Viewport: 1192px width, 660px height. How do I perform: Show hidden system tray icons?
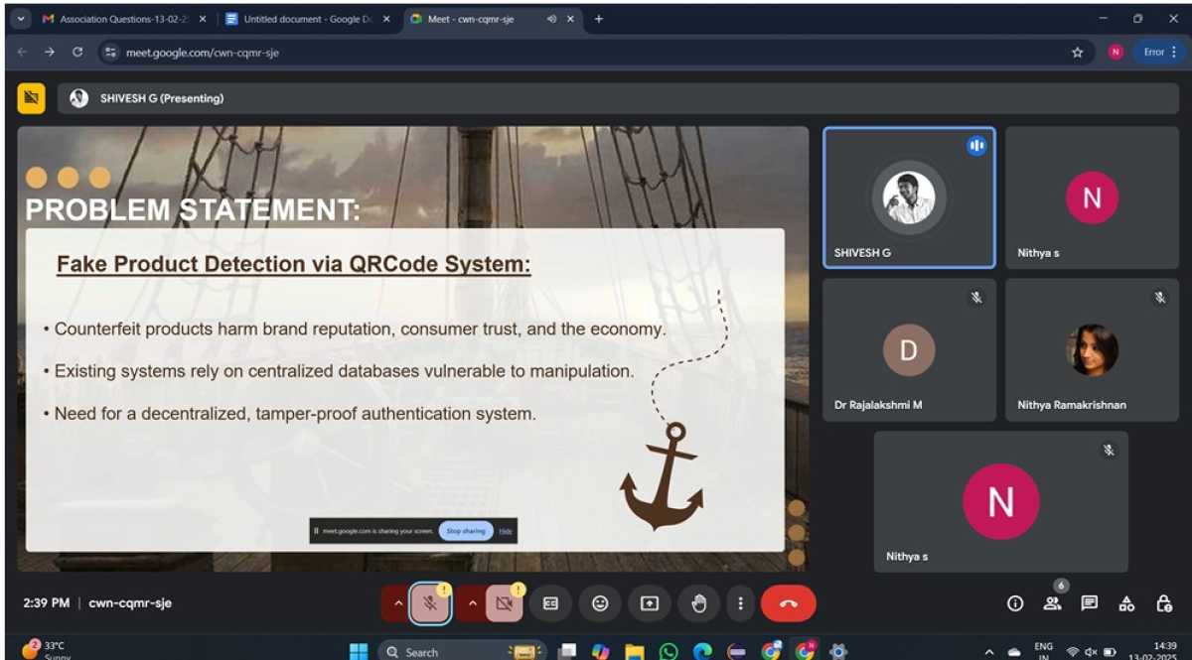pos(989,652)
